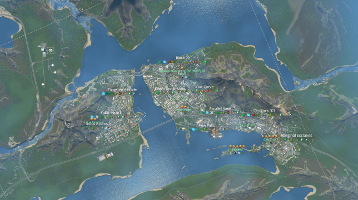Click the blue square icon under Parallel View
The height and width of the screenshot is (200, 358).
207,112
